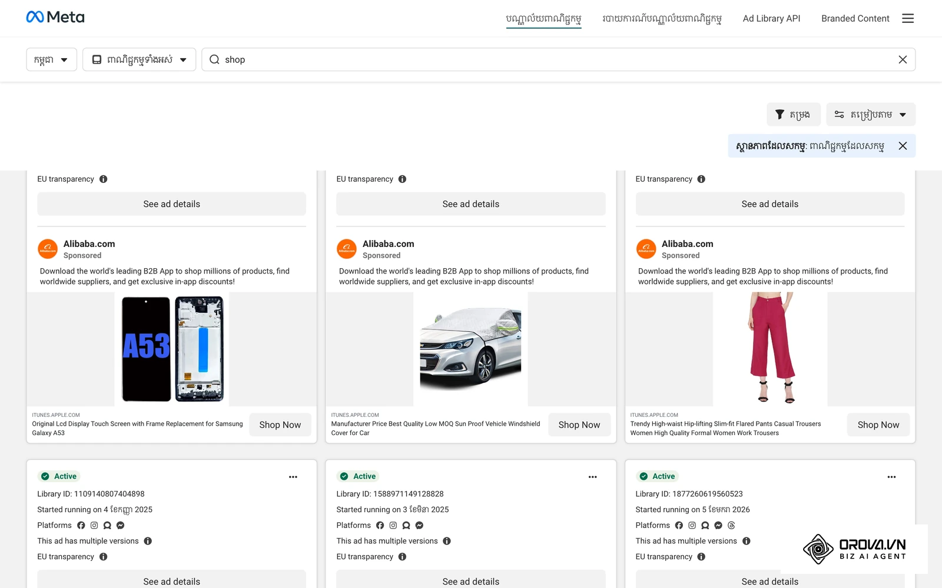Screen dimensions: 942x588
Task: Click EU transparency info icon in Galaxy A53 ad card
Action: 104,179
